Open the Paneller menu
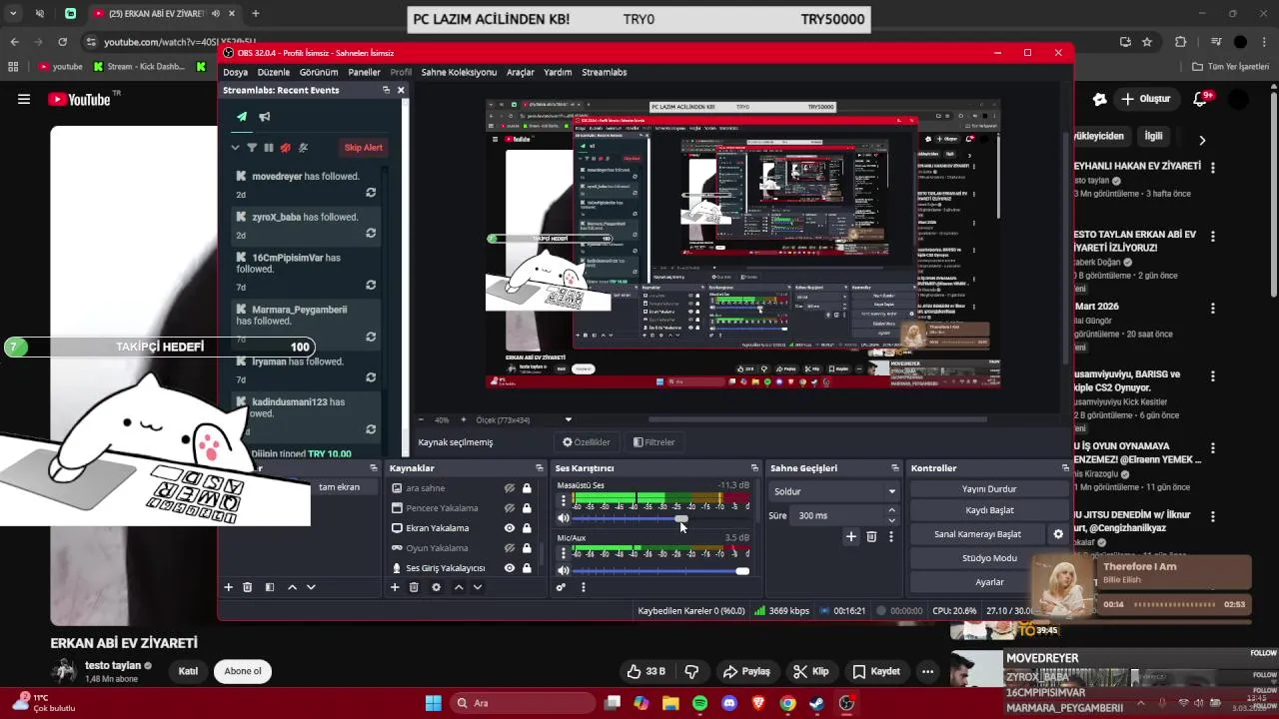 pos(364,72)
